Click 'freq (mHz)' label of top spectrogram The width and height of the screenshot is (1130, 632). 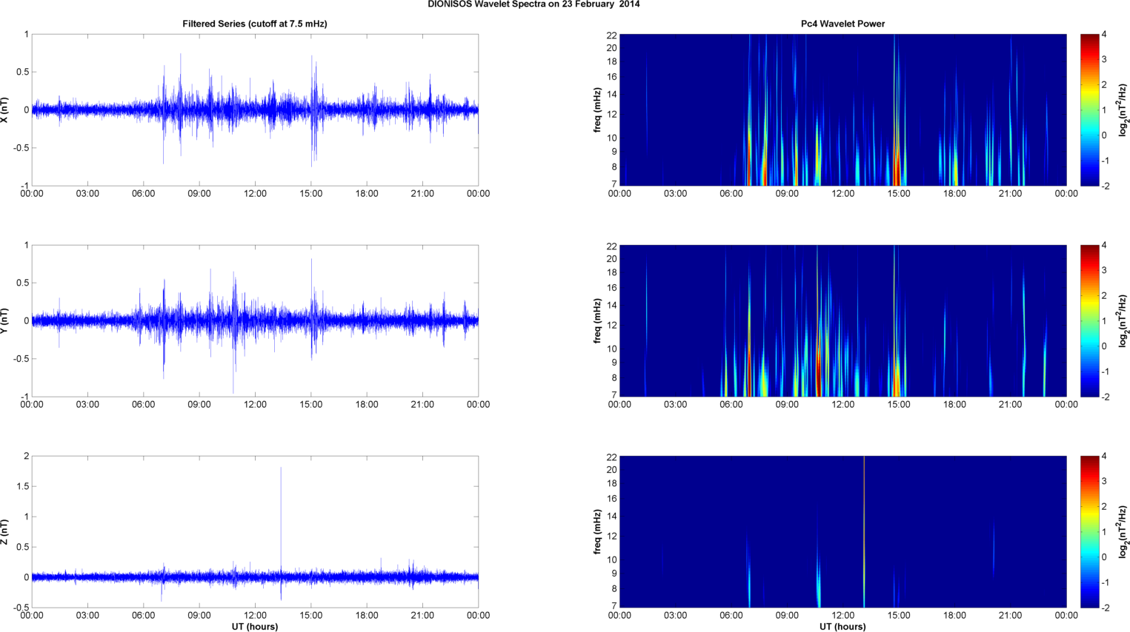597,110
